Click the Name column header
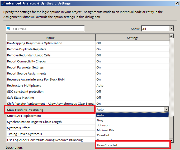The height and width of the screenshot is (150, 180). [51, 38]
